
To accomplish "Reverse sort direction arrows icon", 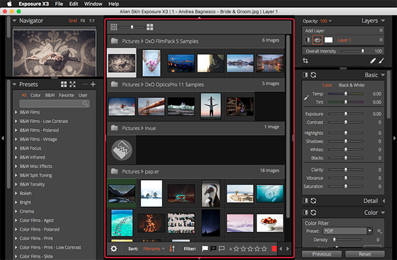I will click(x=172, y=249).
